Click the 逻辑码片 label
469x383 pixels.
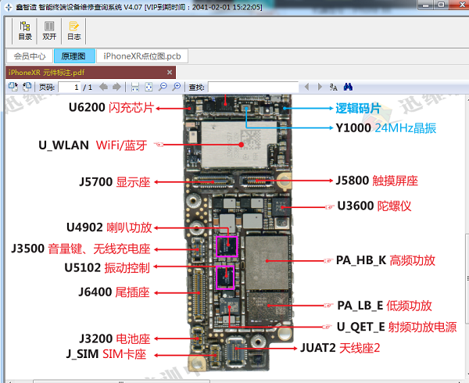[x=358, y=109]
